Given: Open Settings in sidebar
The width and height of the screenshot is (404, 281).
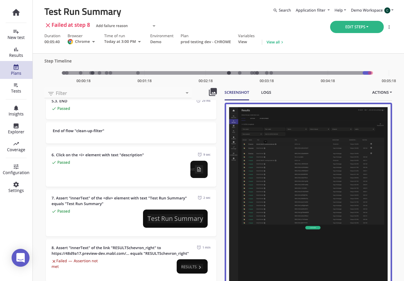Looking at the screenshot, I should coord(16,187).
